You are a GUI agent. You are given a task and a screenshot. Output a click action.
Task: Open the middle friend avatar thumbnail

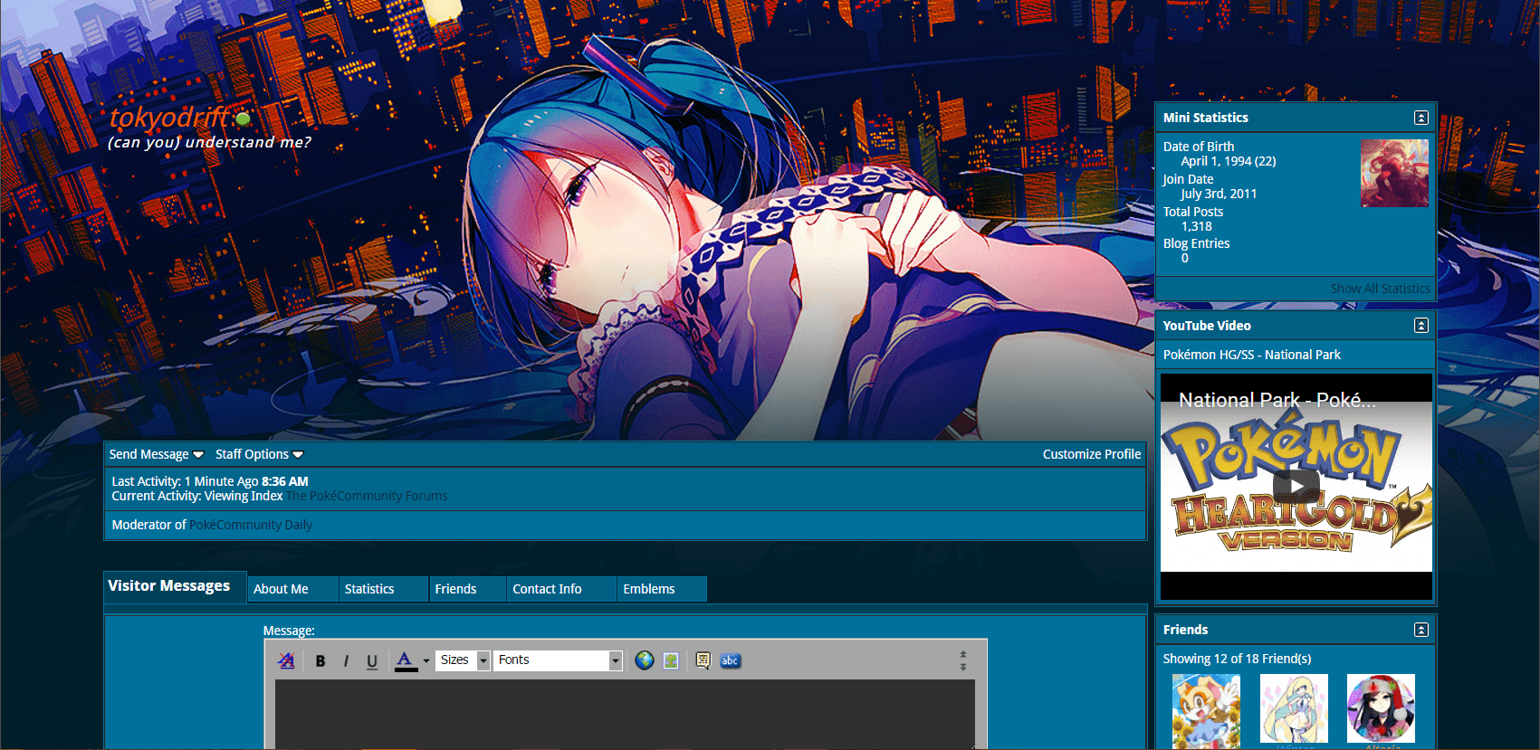(x=1294, y=709)
